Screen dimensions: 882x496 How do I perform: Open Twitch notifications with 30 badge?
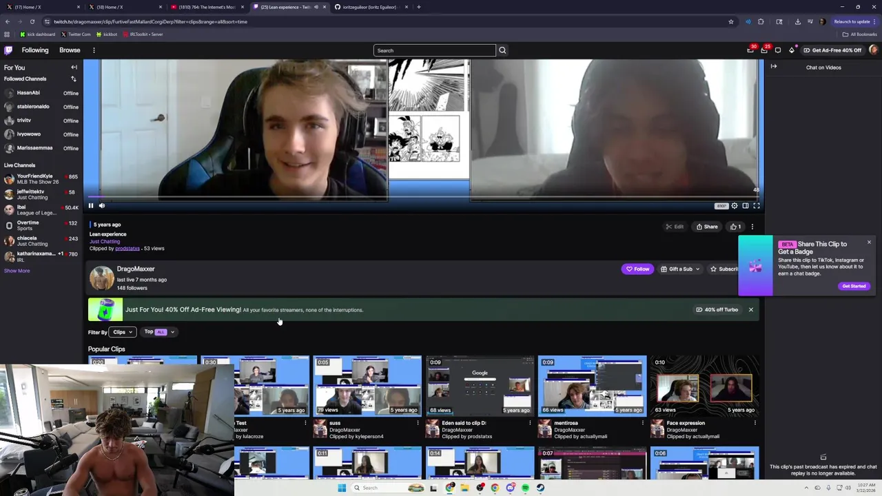click(750, 50)
